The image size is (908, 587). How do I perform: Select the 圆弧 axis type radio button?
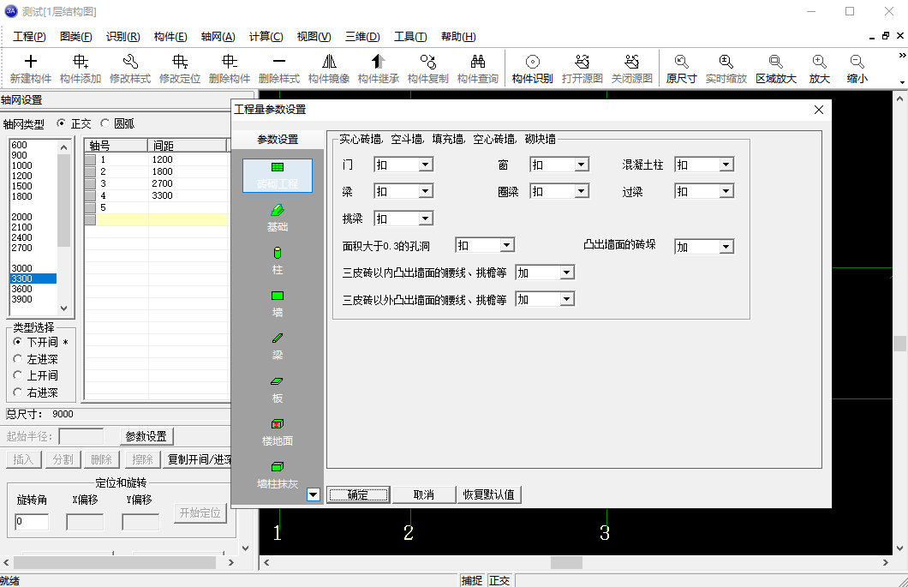click(x=105, y=123)
